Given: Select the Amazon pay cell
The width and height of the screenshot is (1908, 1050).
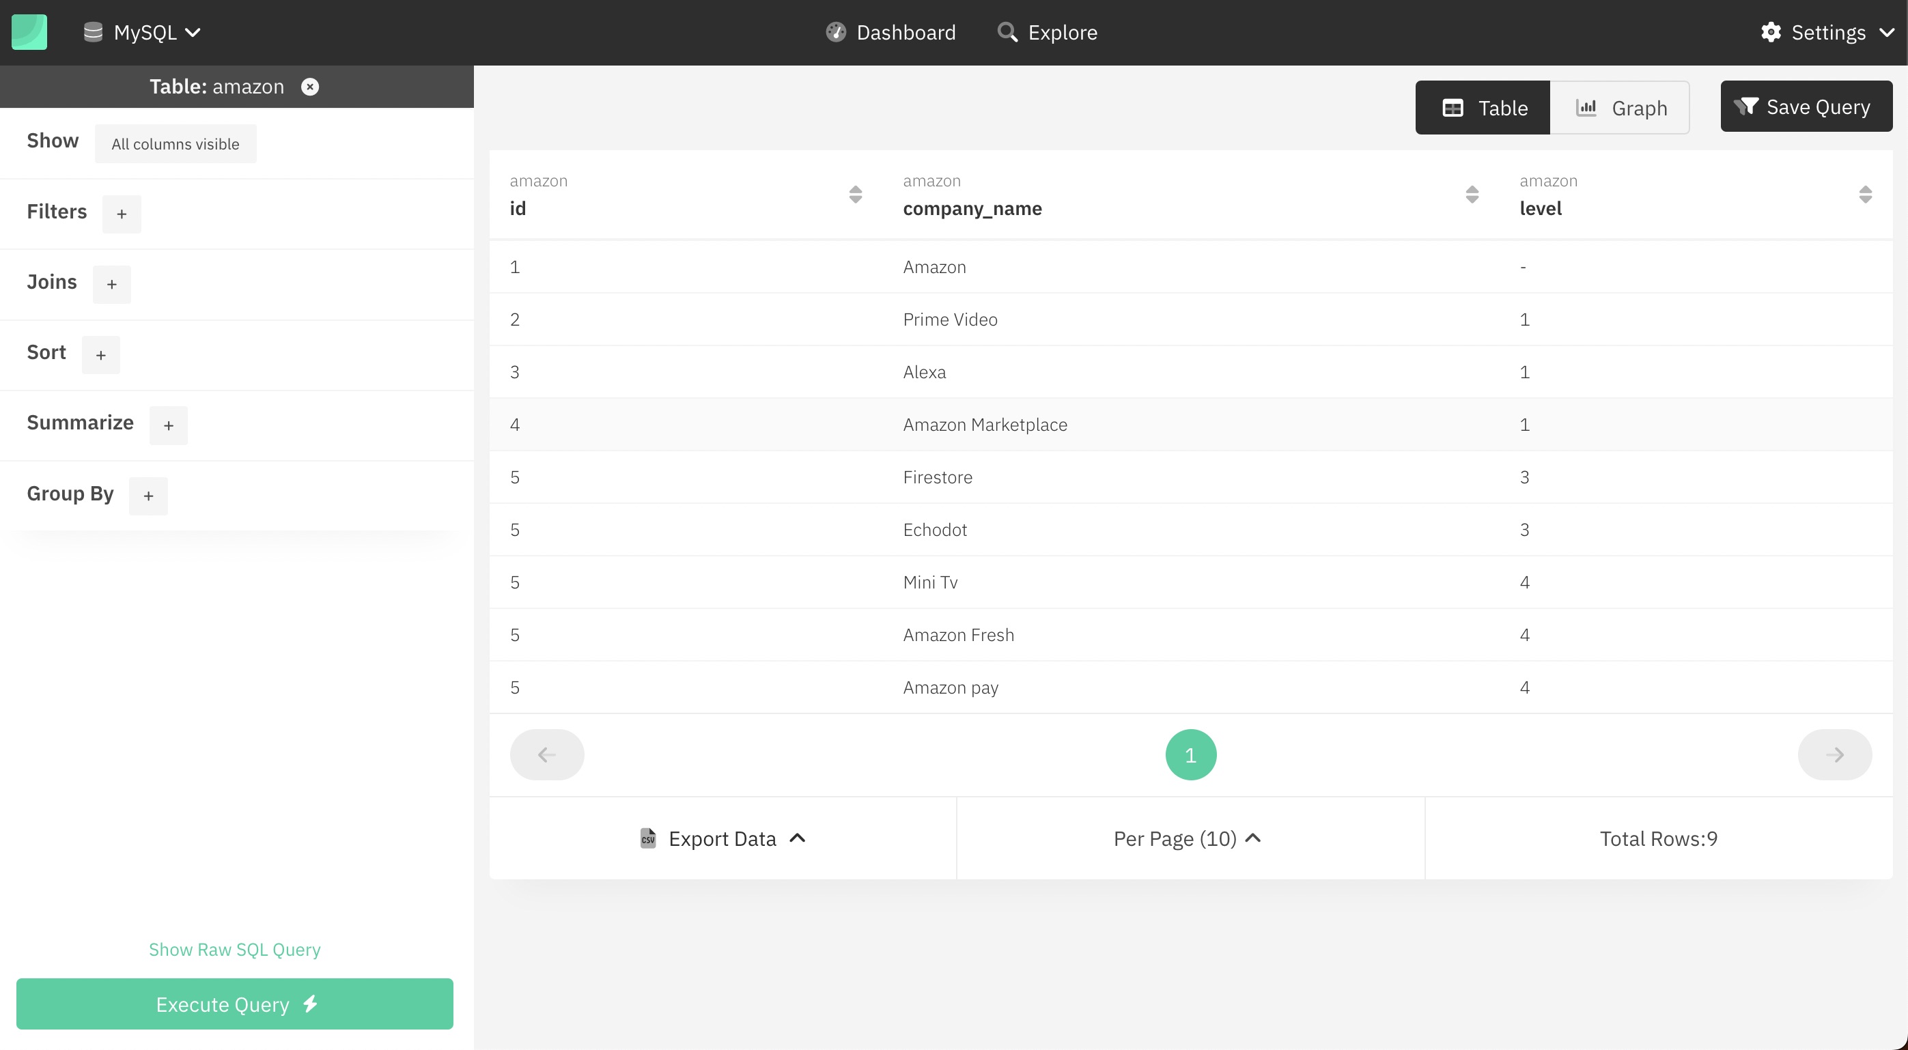Looking at the screenshot, I should tap(951, 688).
